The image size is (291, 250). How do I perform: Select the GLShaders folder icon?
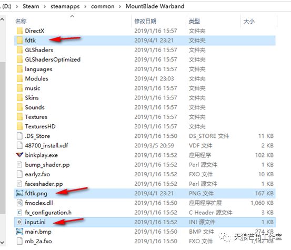coord(19,50)
